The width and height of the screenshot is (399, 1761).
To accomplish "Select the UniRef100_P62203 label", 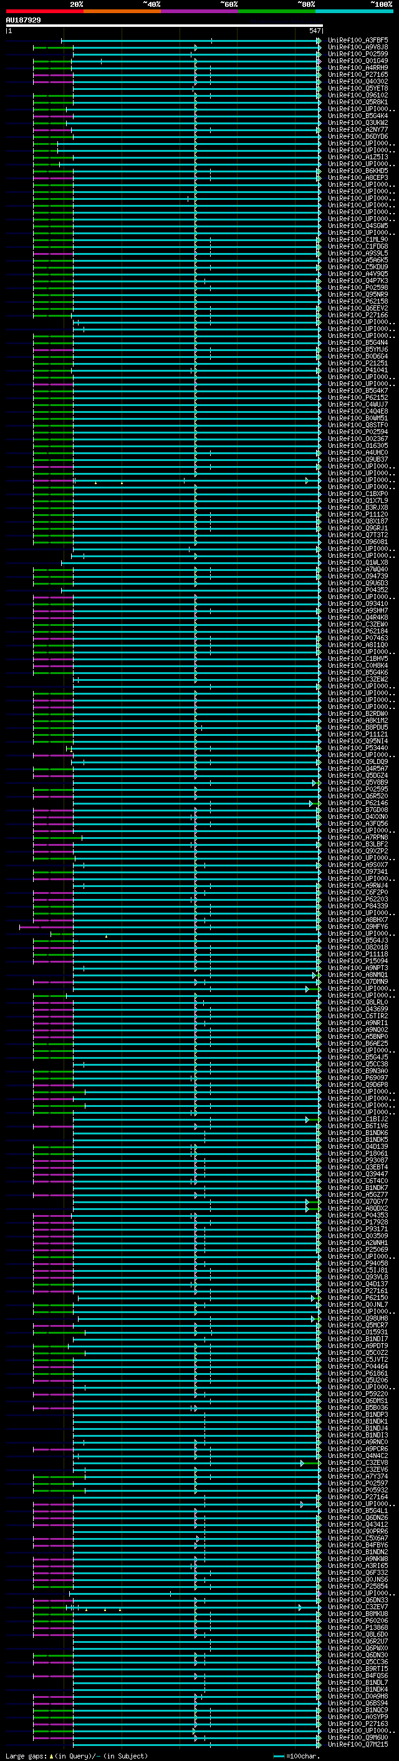I will [x=358, y=900].
